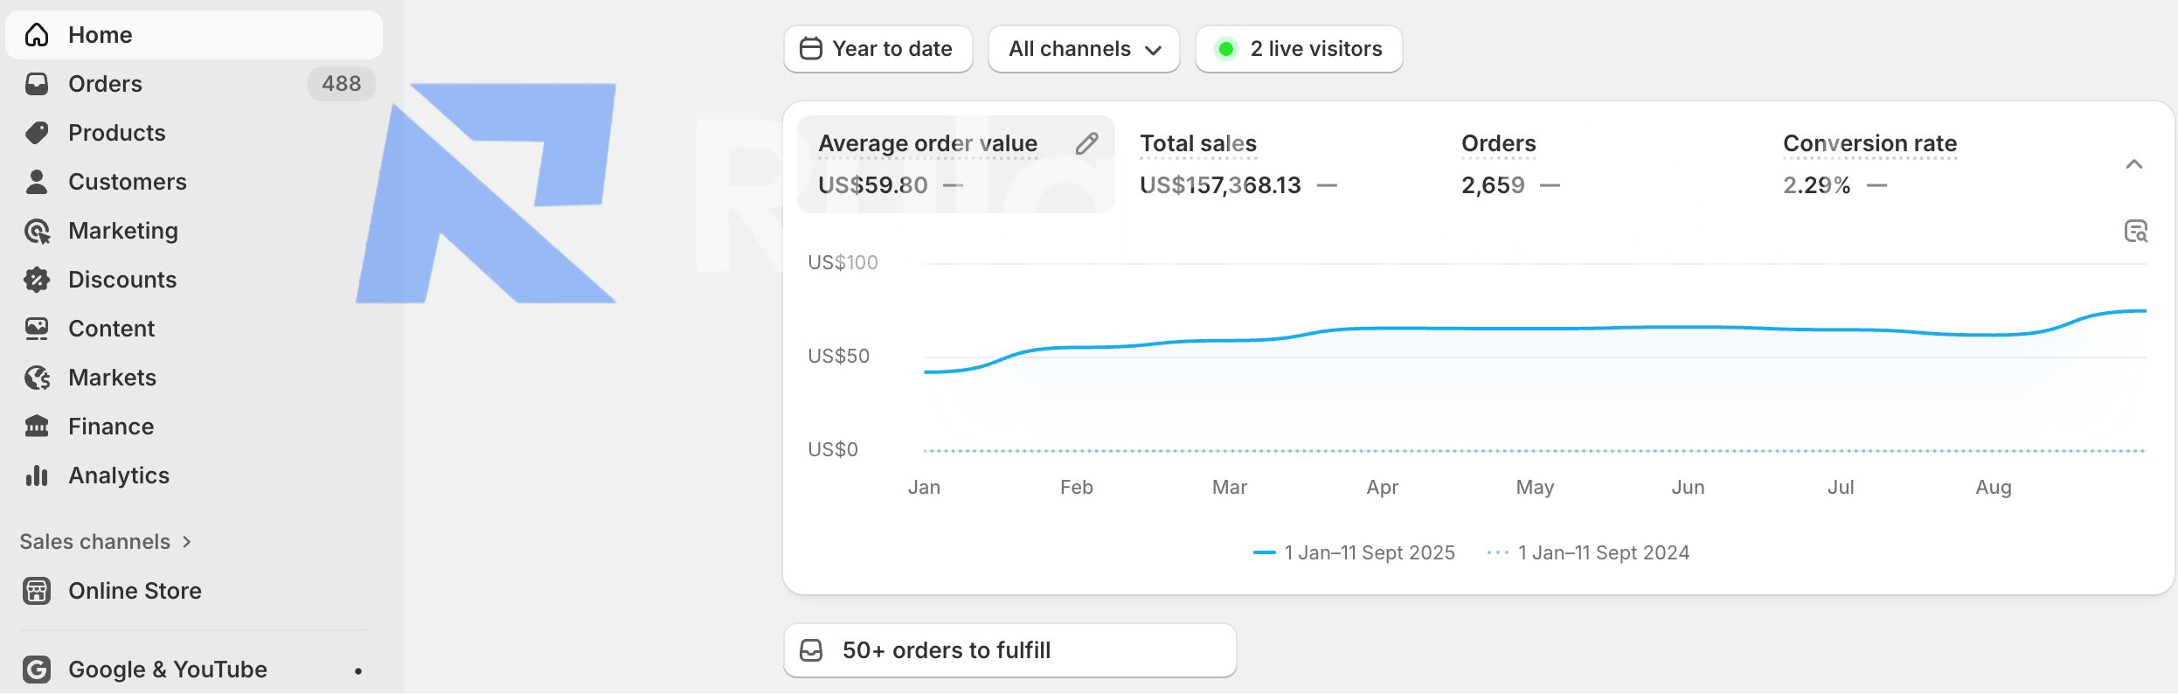Click the Customers person icon
This screenshot has width=2178, height=694.
click(37, 182)
